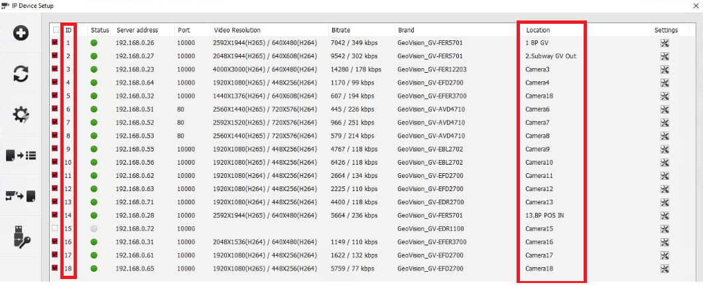703x285 pixels.
Task: Enable the checkbox for camera ID 15
Action: [55, 228]
